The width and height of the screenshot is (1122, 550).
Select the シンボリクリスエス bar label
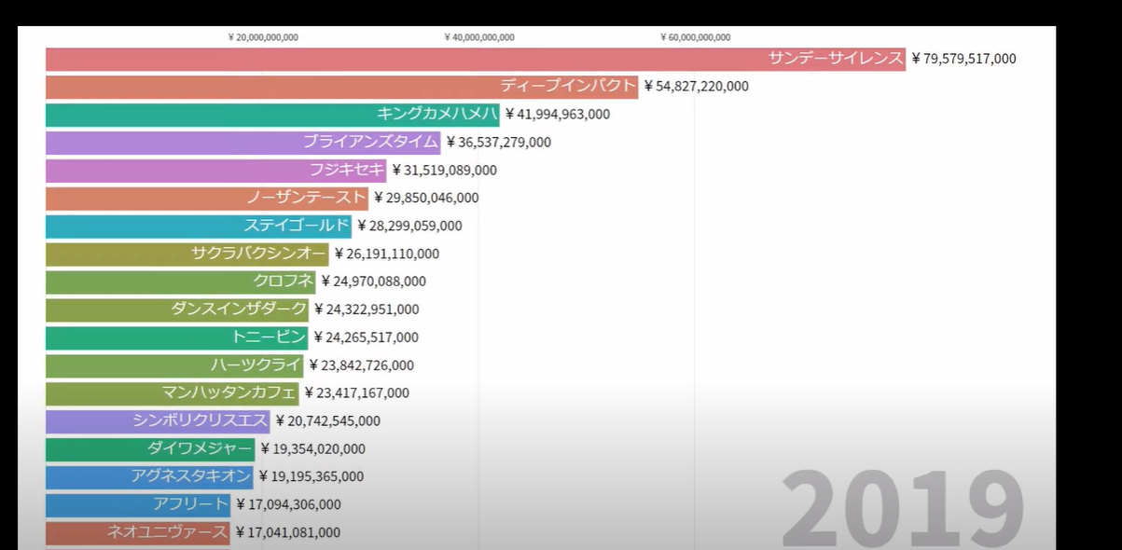tap(201, 420)
